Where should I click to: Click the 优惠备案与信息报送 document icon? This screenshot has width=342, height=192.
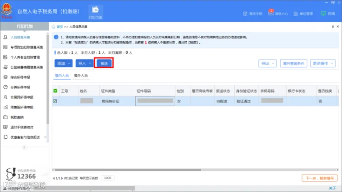click(x=6, y=137)
